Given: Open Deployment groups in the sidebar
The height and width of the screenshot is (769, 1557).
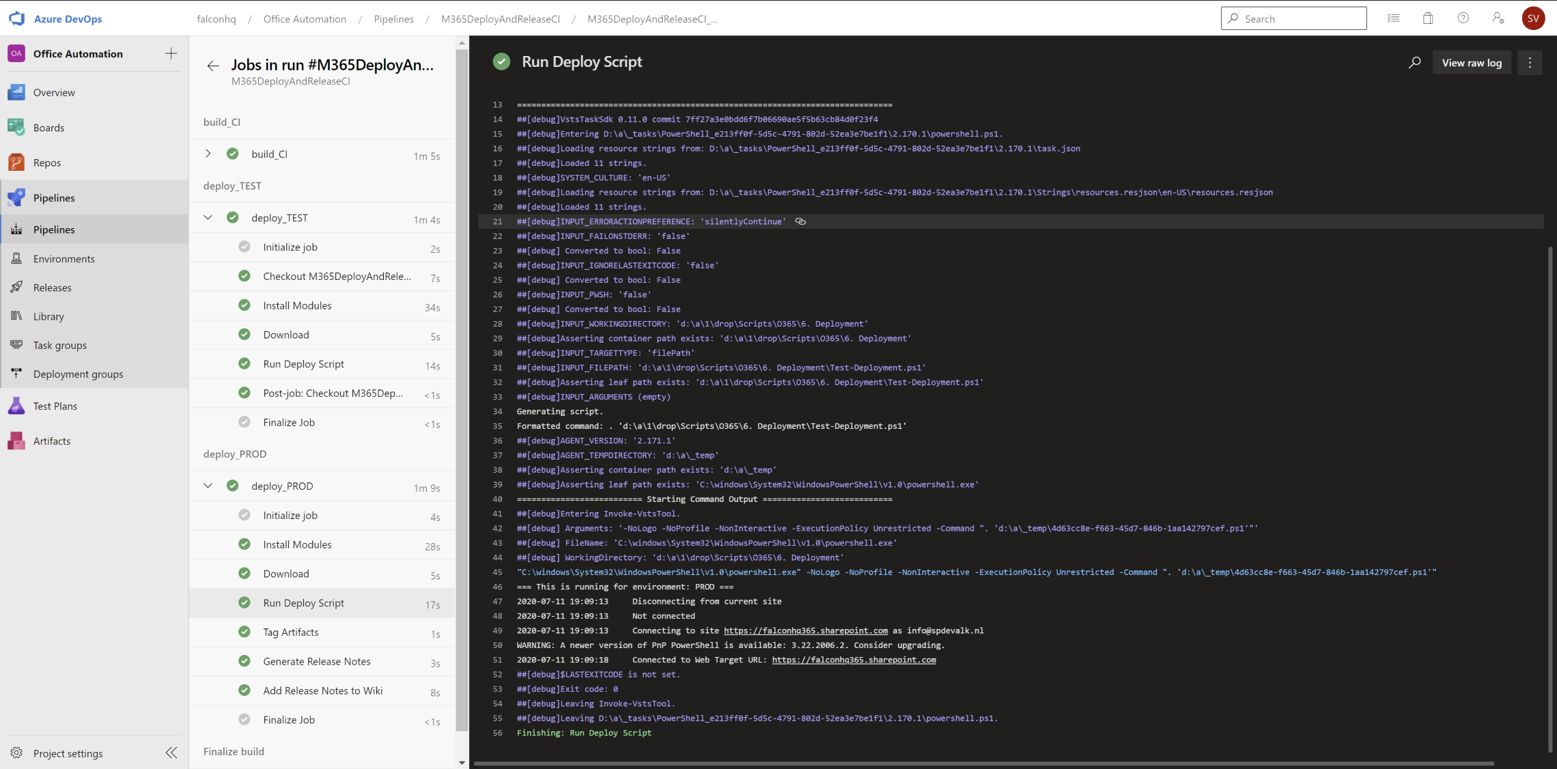Looking at the screenshot, I should tap(94, 374).
